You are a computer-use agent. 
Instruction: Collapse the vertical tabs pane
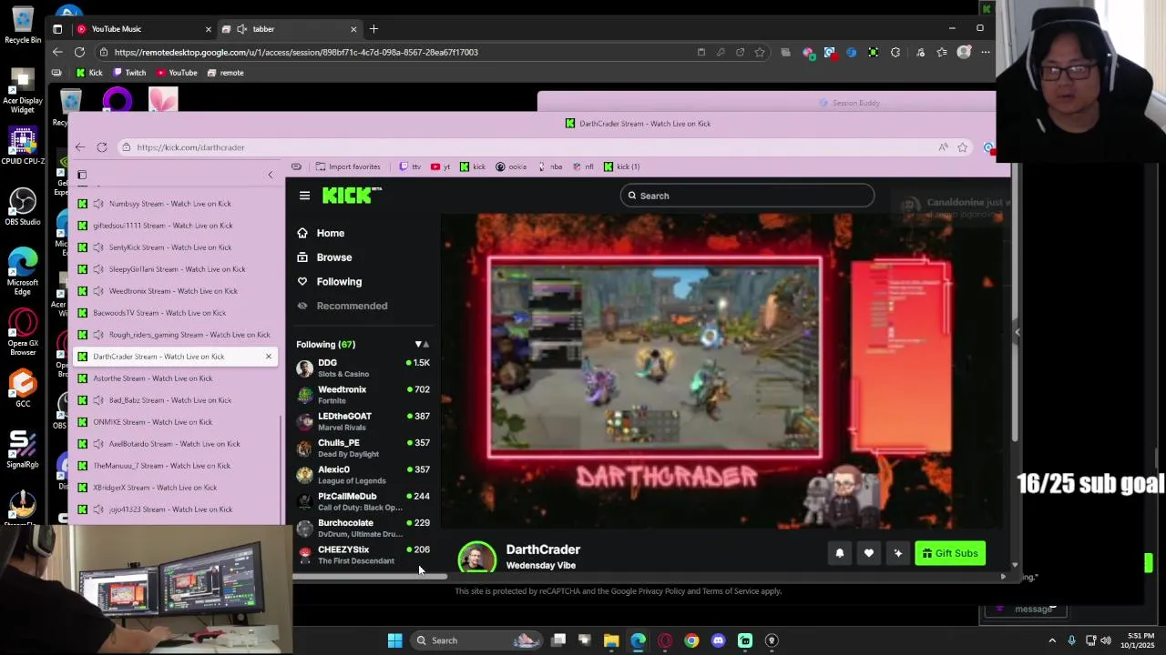(x=270, y=175)
